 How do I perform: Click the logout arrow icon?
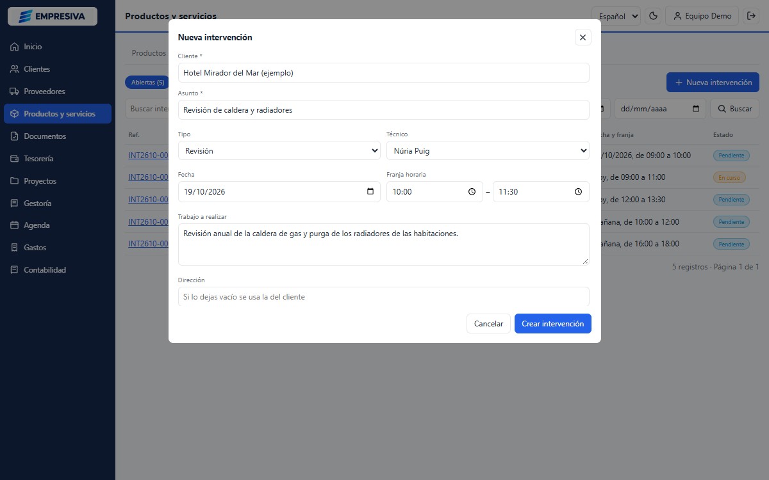751,16
